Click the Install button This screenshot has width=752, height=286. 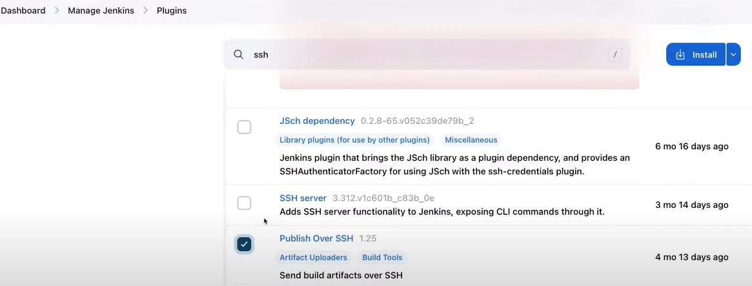(x=696, y=55)
